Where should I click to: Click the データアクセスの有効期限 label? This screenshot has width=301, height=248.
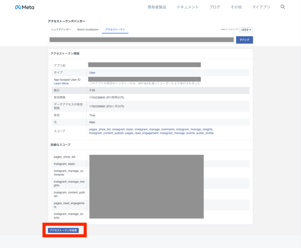(x=68, y=106)
